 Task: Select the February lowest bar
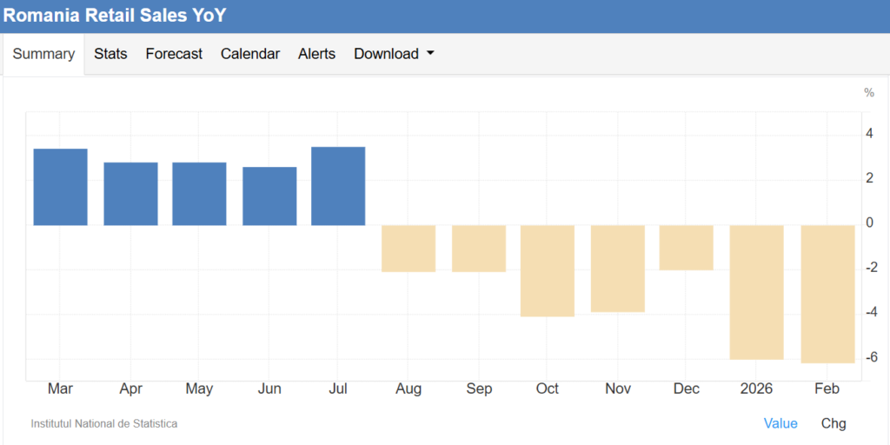[x=827, y=294]
